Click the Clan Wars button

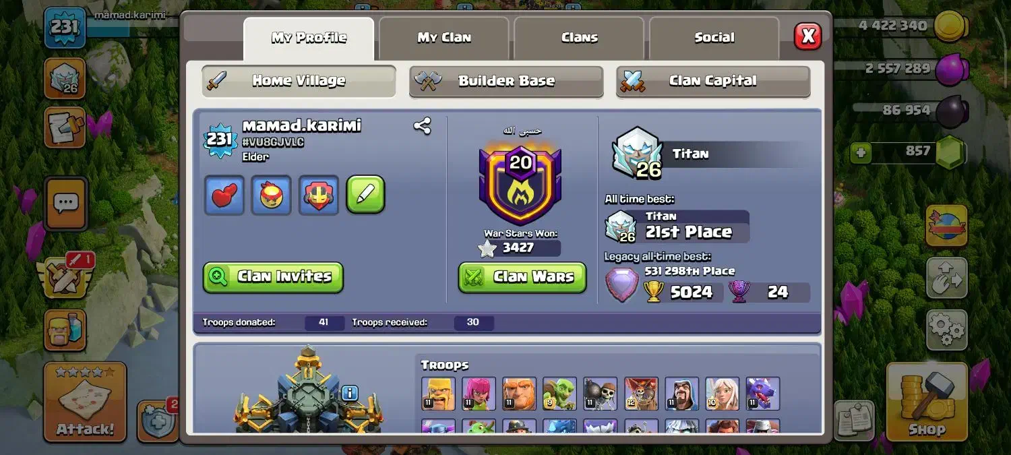coord(522,277)
